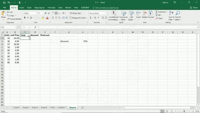The image size is (200, 113).
Task: Toggle Align Right
Action: (59, 18)
